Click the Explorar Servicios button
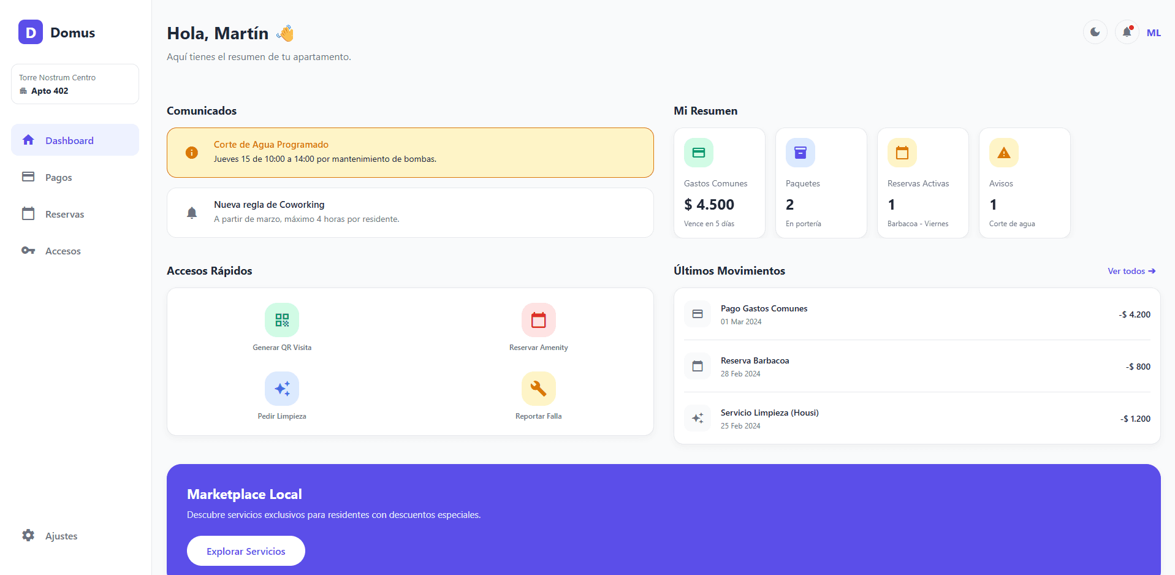 246,550
